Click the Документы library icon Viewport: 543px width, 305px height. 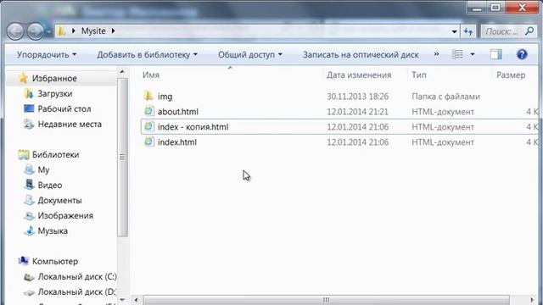[x=29, y=200]
